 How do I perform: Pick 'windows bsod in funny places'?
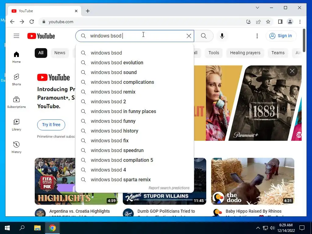click(135, 111)
